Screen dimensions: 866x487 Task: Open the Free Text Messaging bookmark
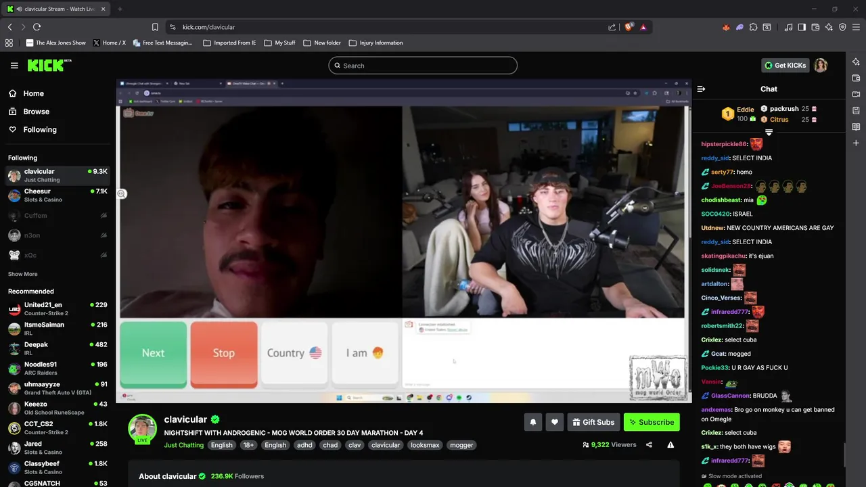click(163, 43)
